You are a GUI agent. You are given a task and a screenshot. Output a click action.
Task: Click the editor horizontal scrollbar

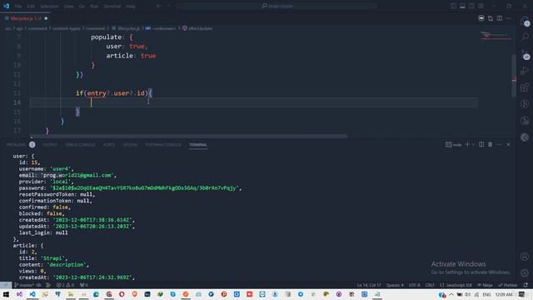click(189, 136)
